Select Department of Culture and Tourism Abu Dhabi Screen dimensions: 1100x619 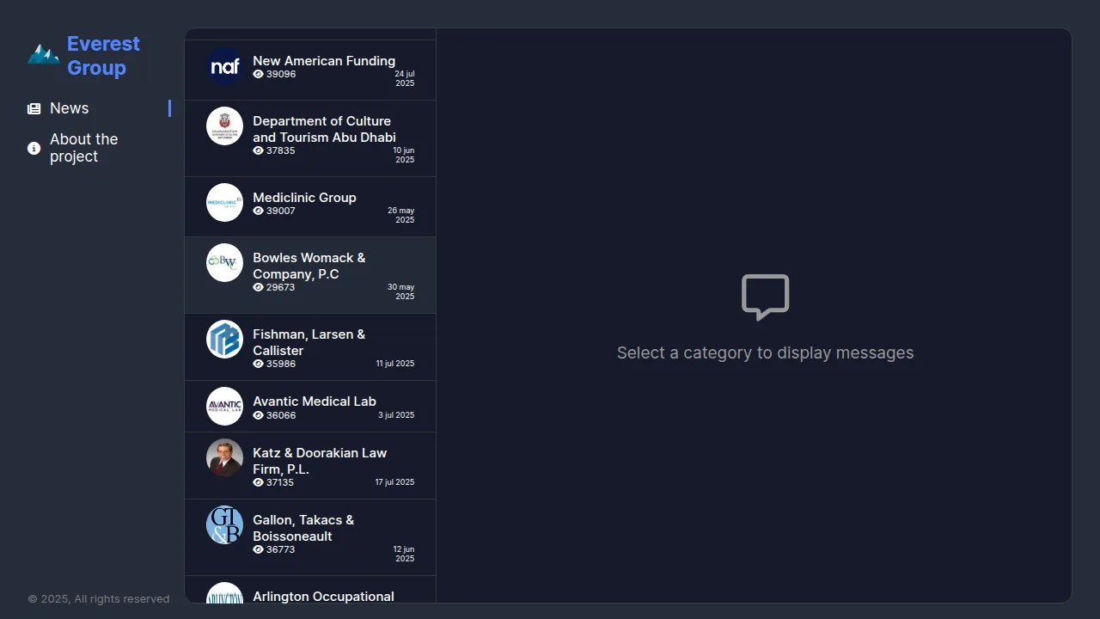[x=324, y=129]
